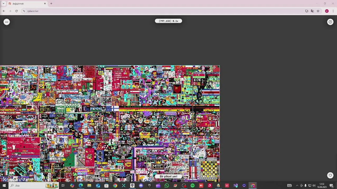Close the 'değiştirmek' tab

[x=45, y=4]
